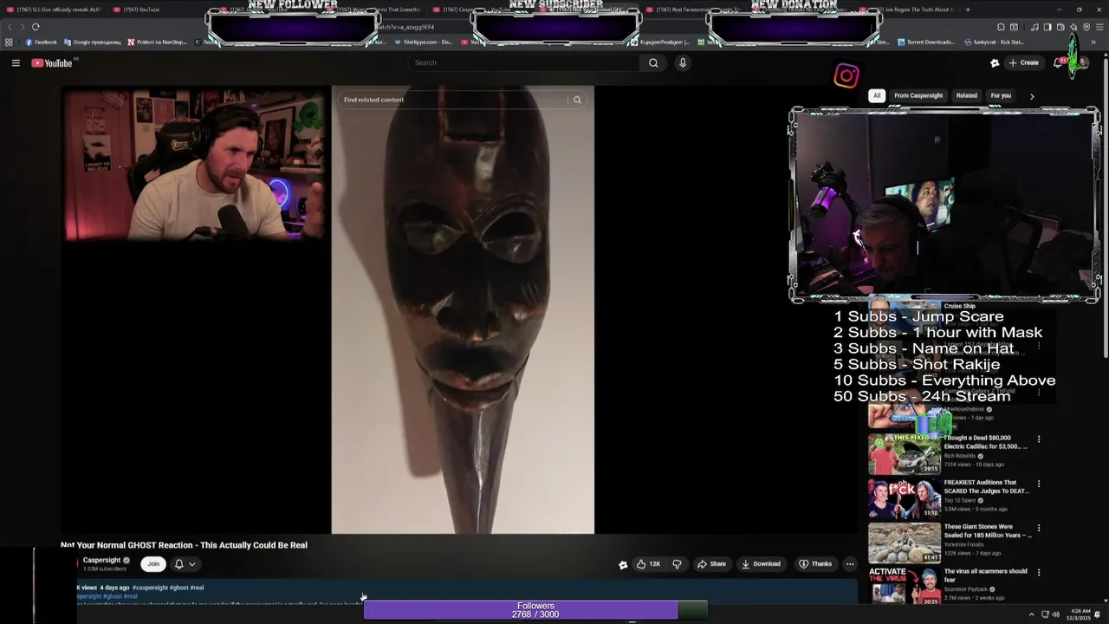Click the sparkle Ask icon beside like
The height and width of the screenshot is (624, 1109).
point(623,564)
